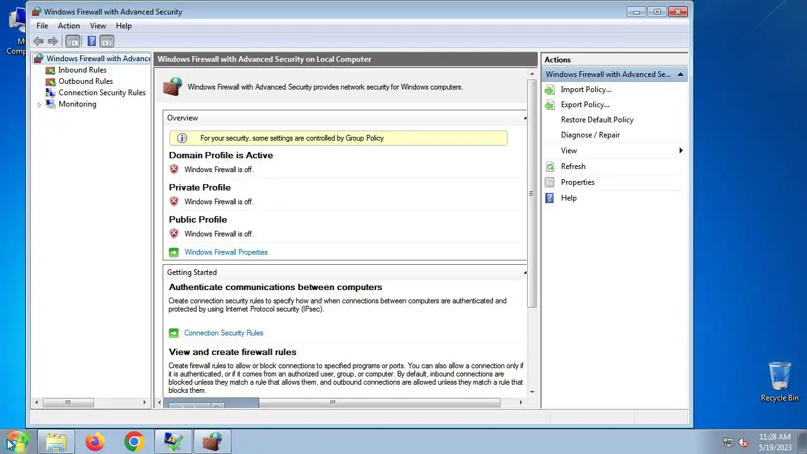Click the muted volume tray icon

[743, 442]
